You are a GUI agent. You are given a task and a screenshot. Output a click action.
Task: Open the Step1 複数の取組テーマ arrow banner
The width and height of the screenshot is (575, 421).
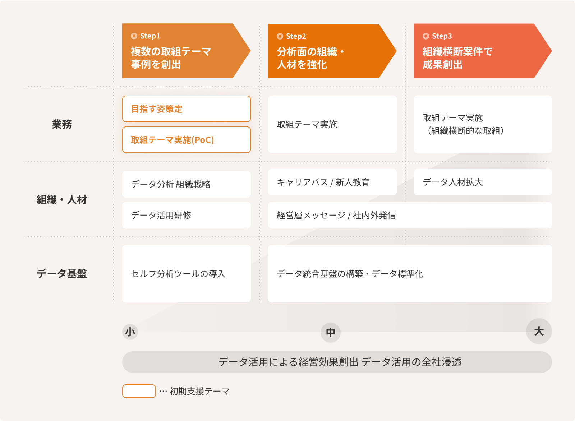[x=186, y=51]
